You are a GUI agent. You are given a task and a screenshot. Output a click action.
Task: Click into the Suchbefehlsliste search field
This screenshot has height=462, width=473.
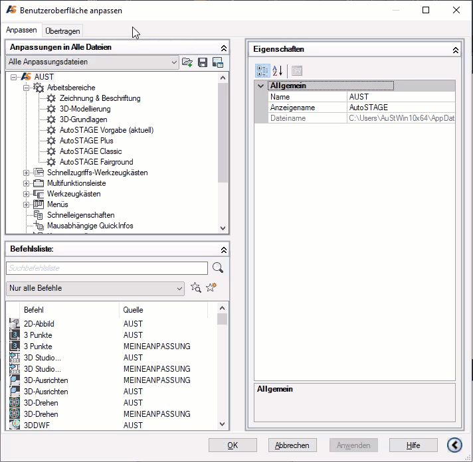107,268
